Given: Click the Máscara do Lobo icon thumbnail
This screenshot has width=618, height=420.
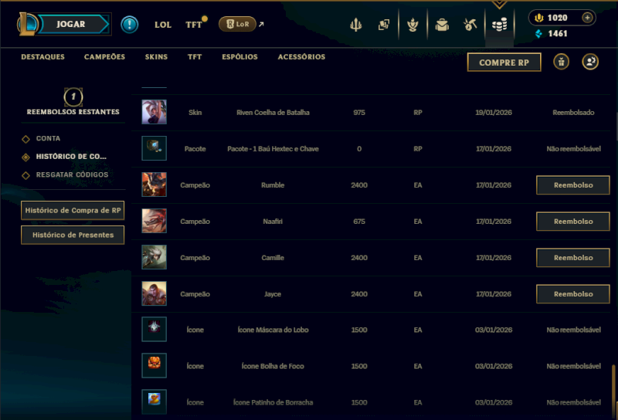Looking at the screenshot, I should pos(154,329).
